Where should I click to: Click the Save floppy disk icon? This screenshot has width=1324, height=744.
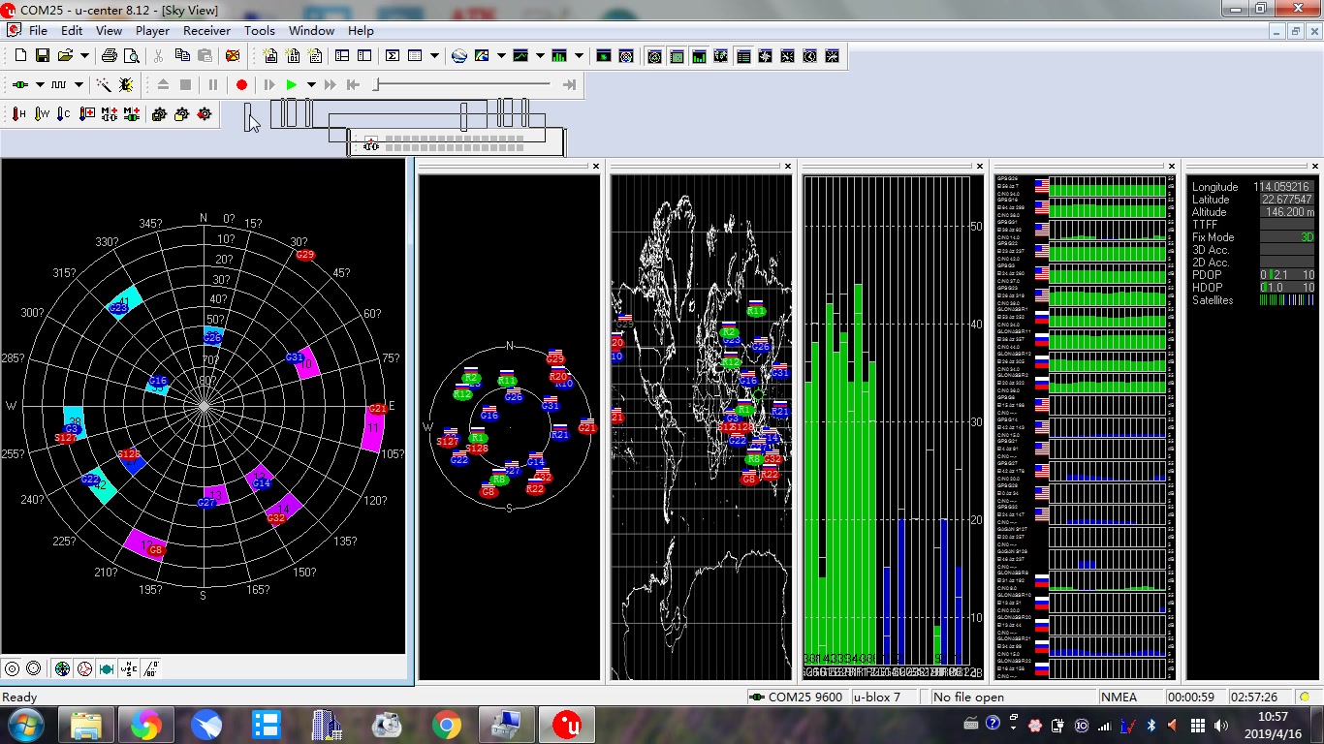pyautogui.click(x=42, y=56)
